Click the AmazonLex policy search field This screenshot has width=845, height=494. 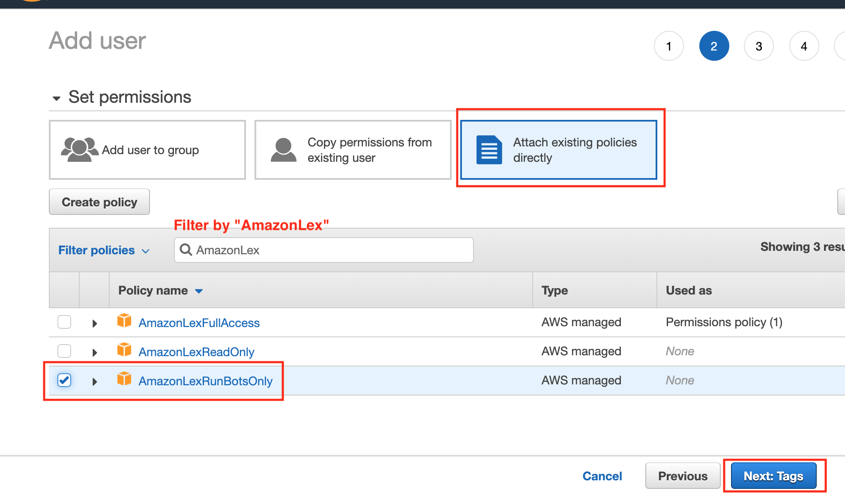tap(330, 250)
